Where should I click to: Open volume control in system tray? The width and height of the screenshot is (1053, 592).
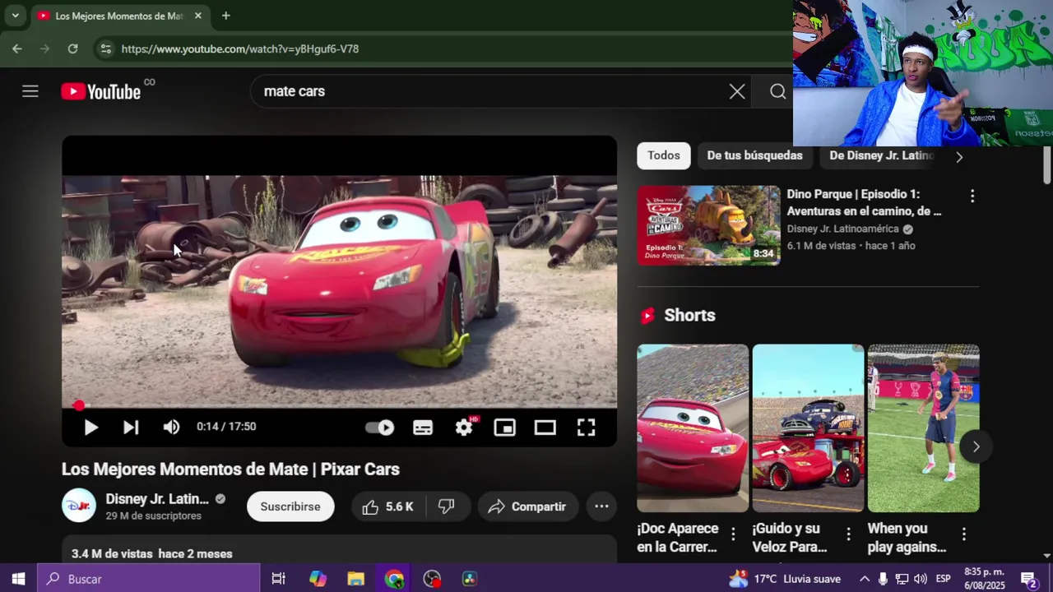[x=921, y=579]
